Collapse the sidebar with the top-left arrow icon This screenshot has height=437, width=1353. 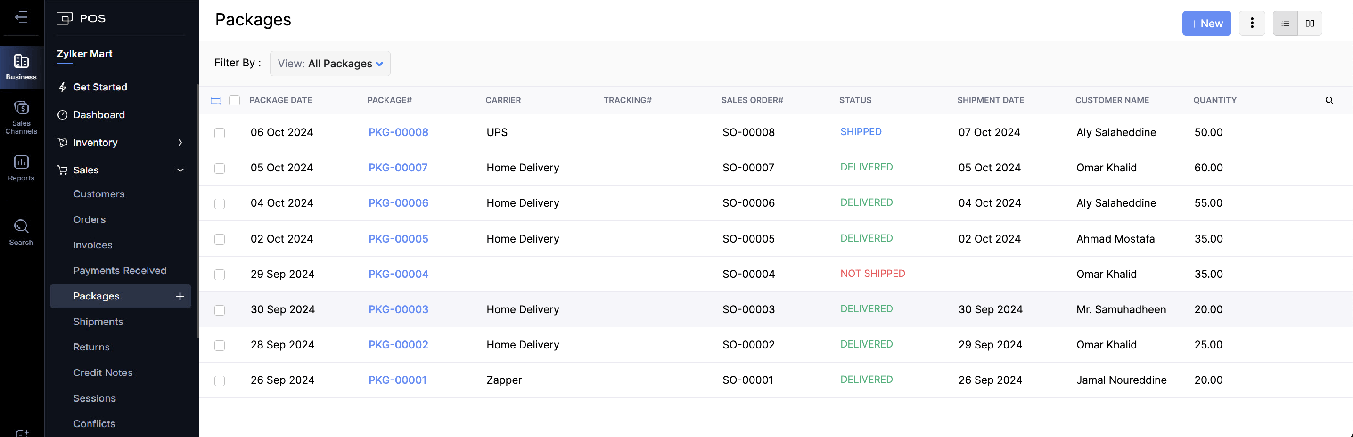[21, 17]
